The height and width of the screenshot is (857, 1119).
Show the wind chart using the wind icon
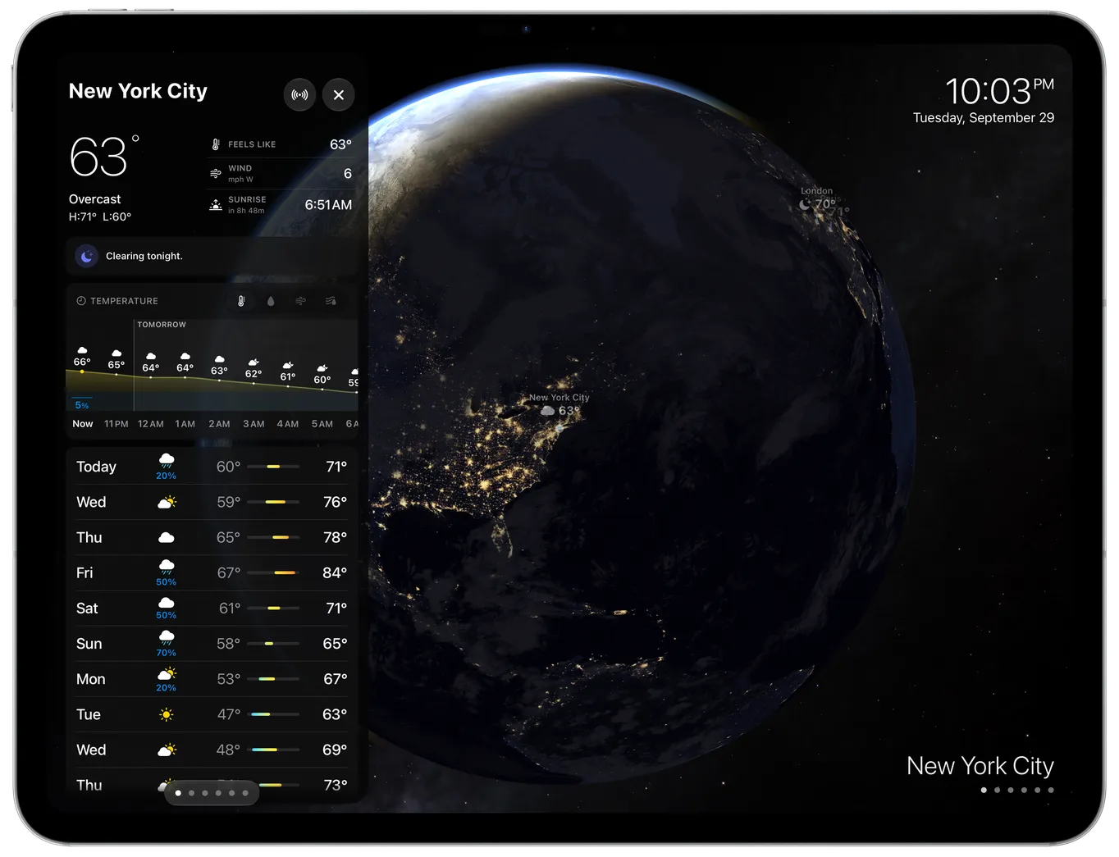tap(301, 301)
